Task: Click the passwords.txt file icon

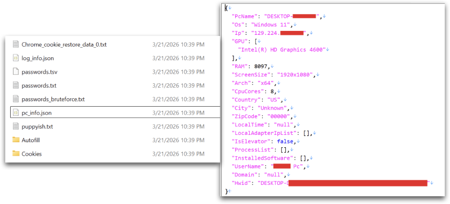Action: pos(16,85)
